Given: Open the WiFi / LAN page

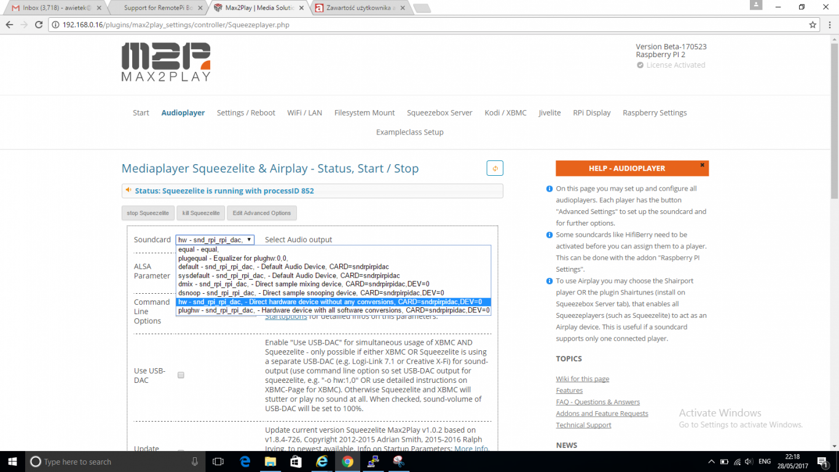Looking at the screenshot, I should pos(304,112).
